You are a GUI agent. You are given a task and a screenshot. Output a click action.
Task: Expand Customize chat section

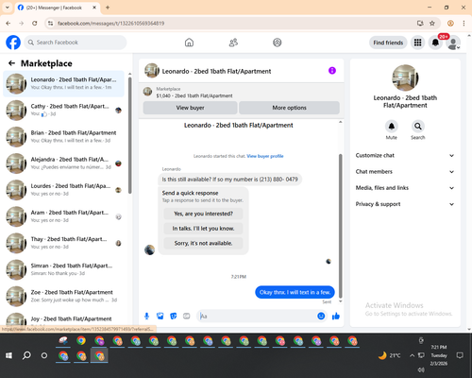tap(405, 155)
